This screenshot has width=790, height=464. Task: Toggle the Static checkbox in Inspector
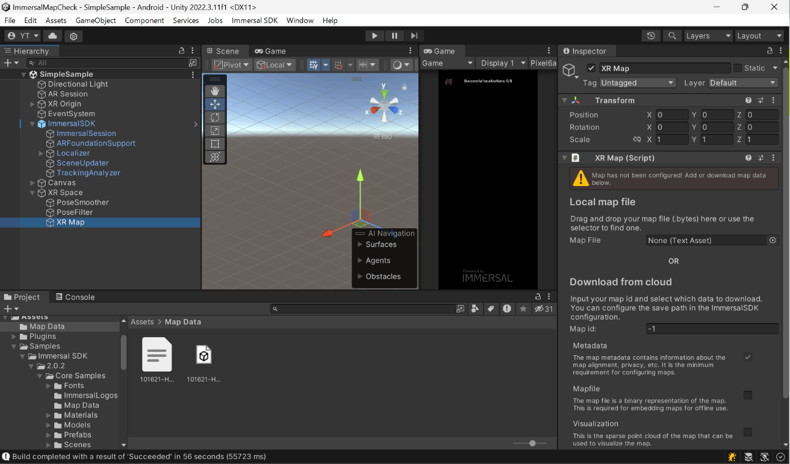(737, 68)
